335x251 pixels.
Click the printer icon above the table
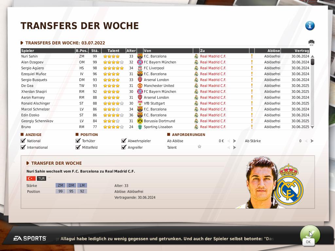[311, 42]
